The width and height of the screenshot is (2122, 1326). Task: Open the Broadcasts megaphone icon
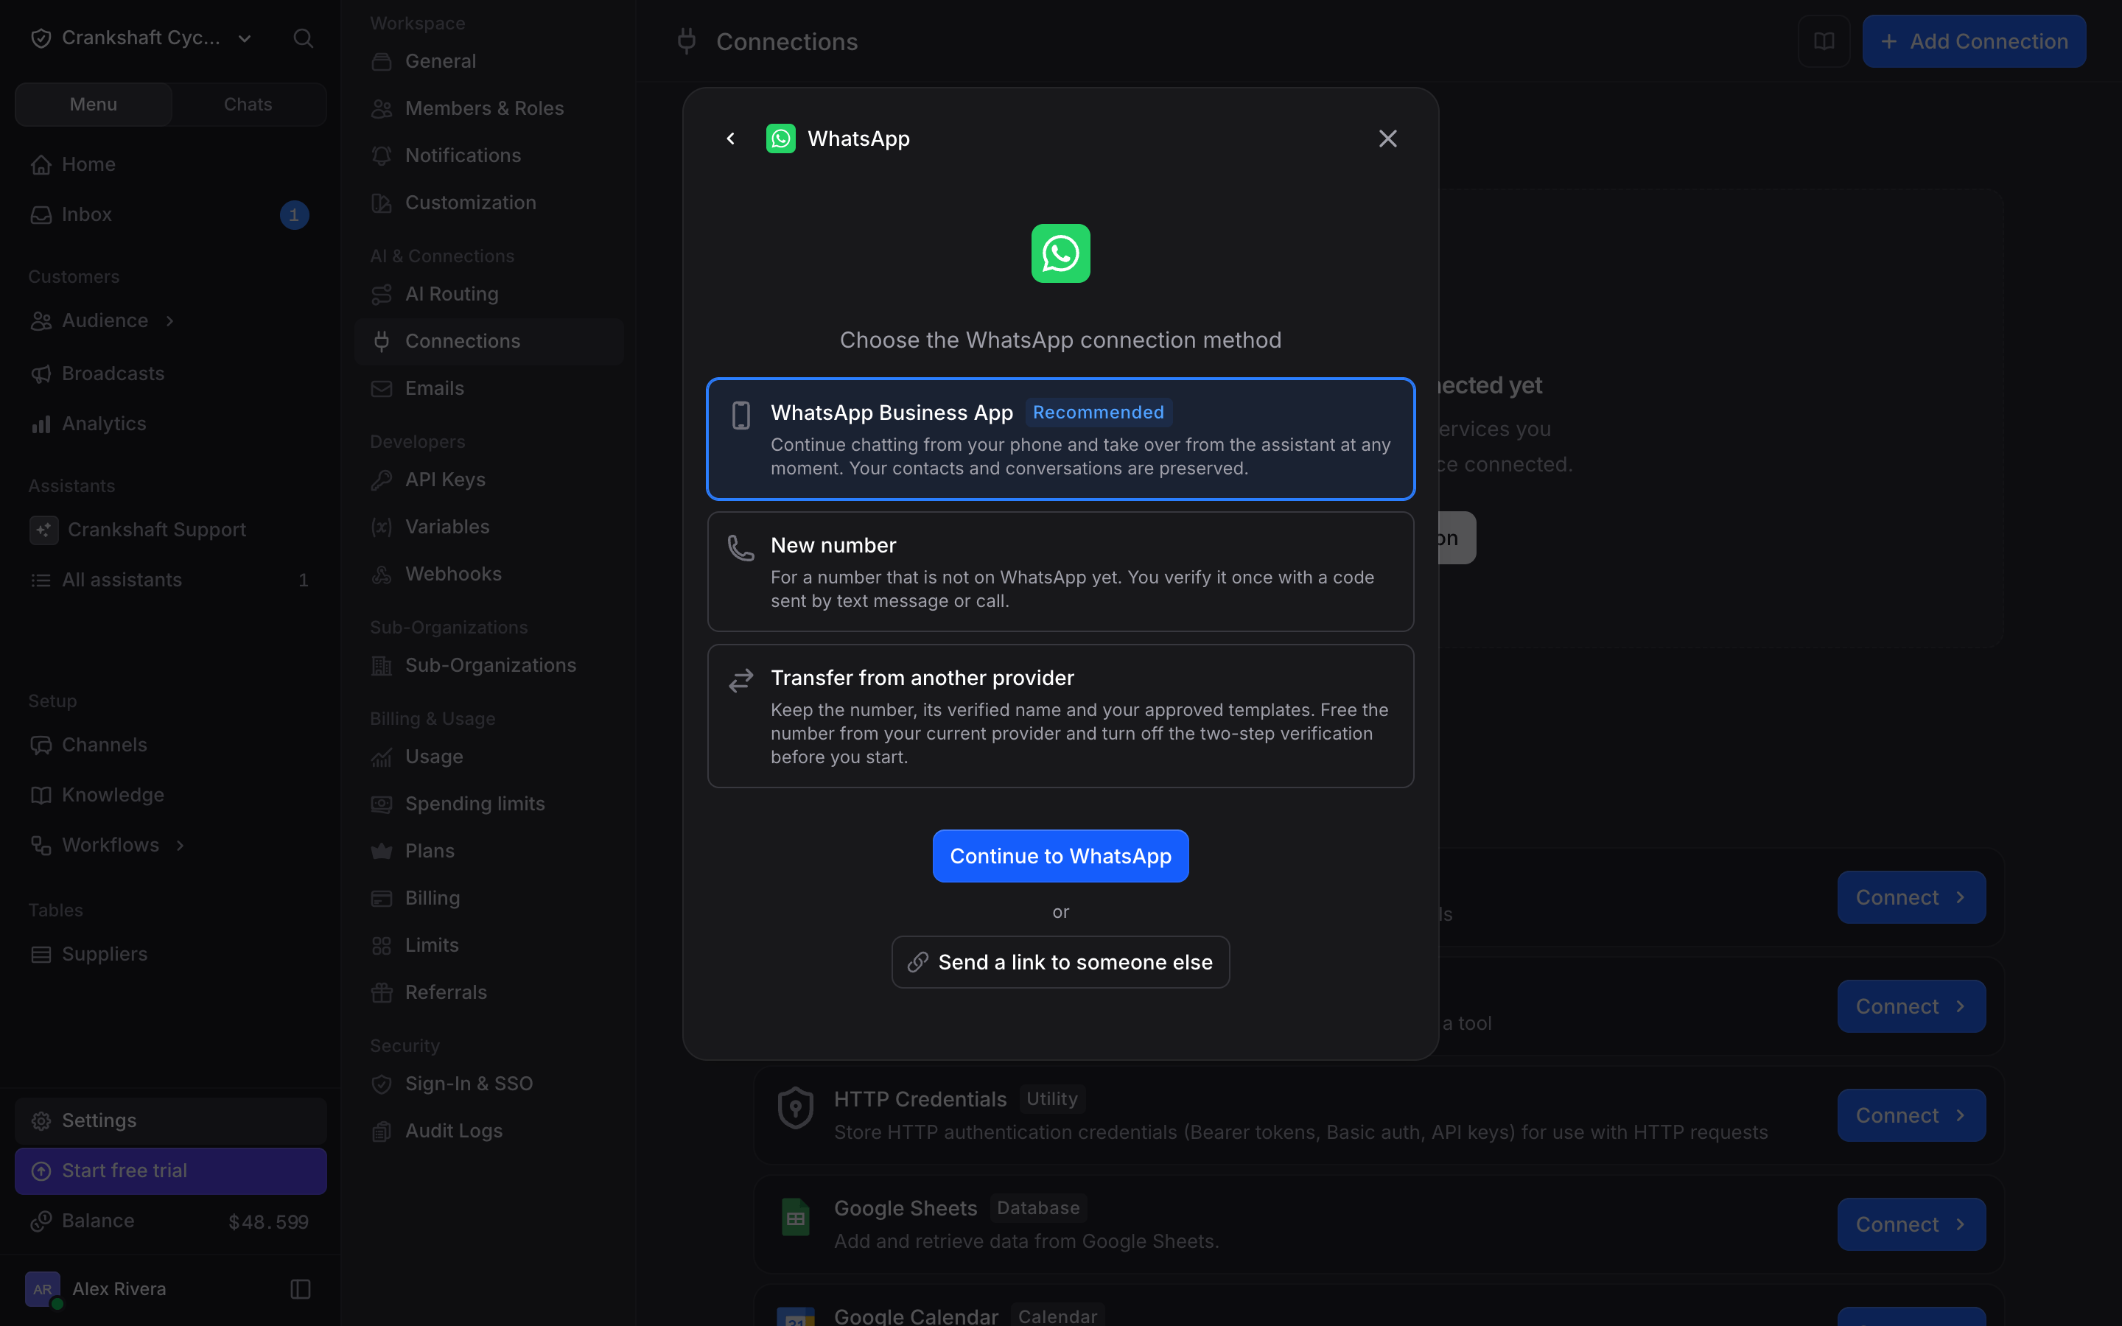point(41,373)
